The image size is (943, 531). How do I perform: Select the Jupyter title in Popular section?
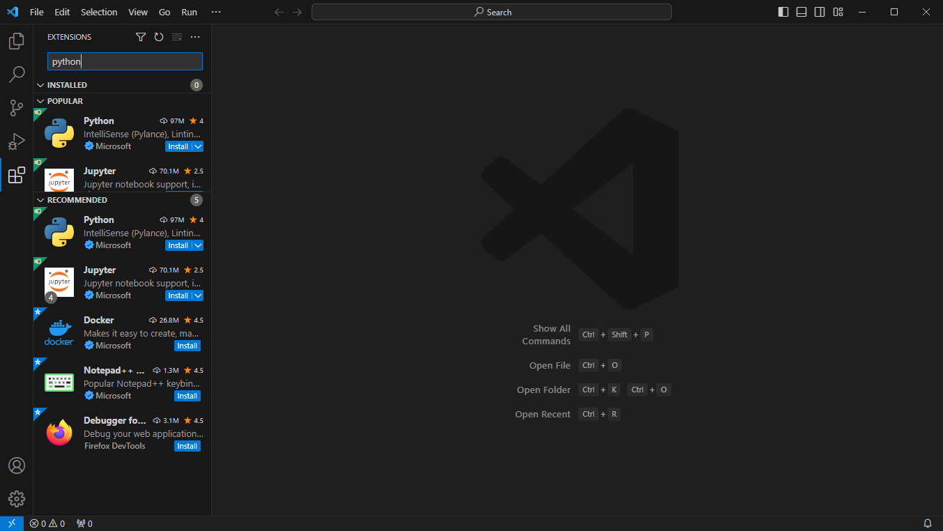coord(100,171)
